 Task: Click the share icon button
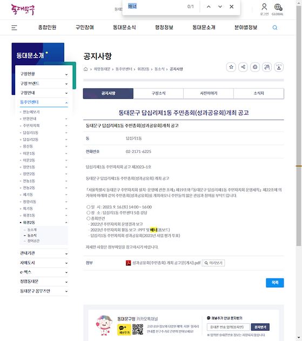(243, 67)
